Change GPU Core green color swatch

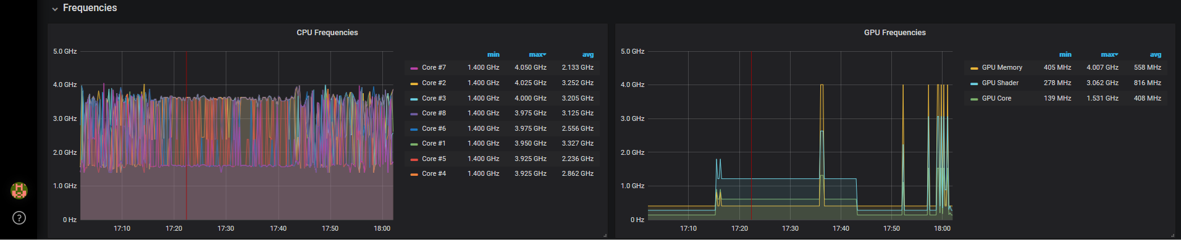[974, 99]
